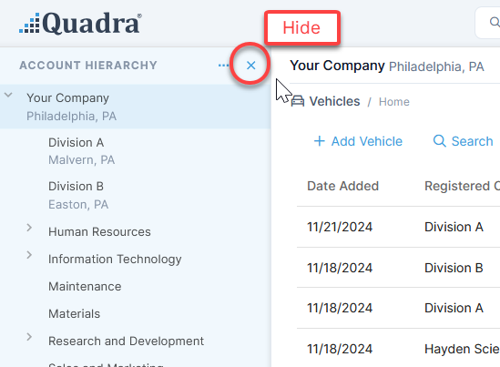500x367 pixels.
Task: Open the three-dot options menu in Account Hierarchy
Action: [223, 66]
